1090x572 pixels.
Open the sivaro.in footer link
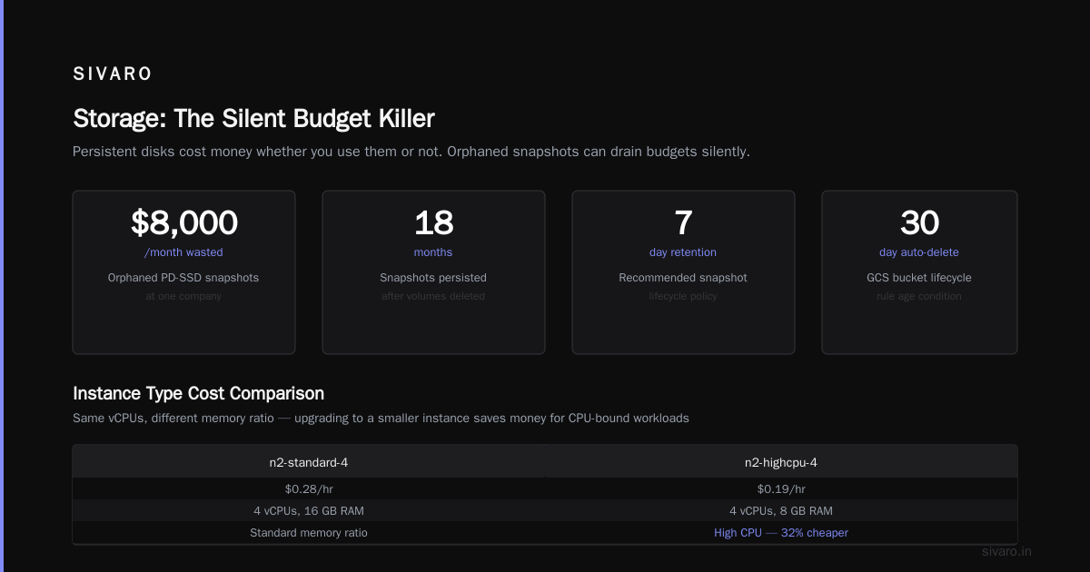click(1008, 551)
